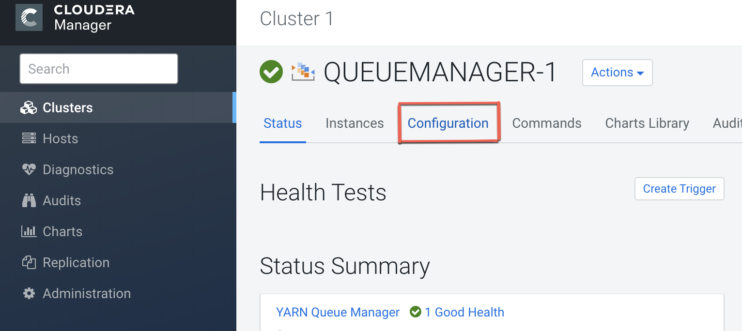Follow the 1 Good Health link
The image size is (742, 331).
[464, 313]
